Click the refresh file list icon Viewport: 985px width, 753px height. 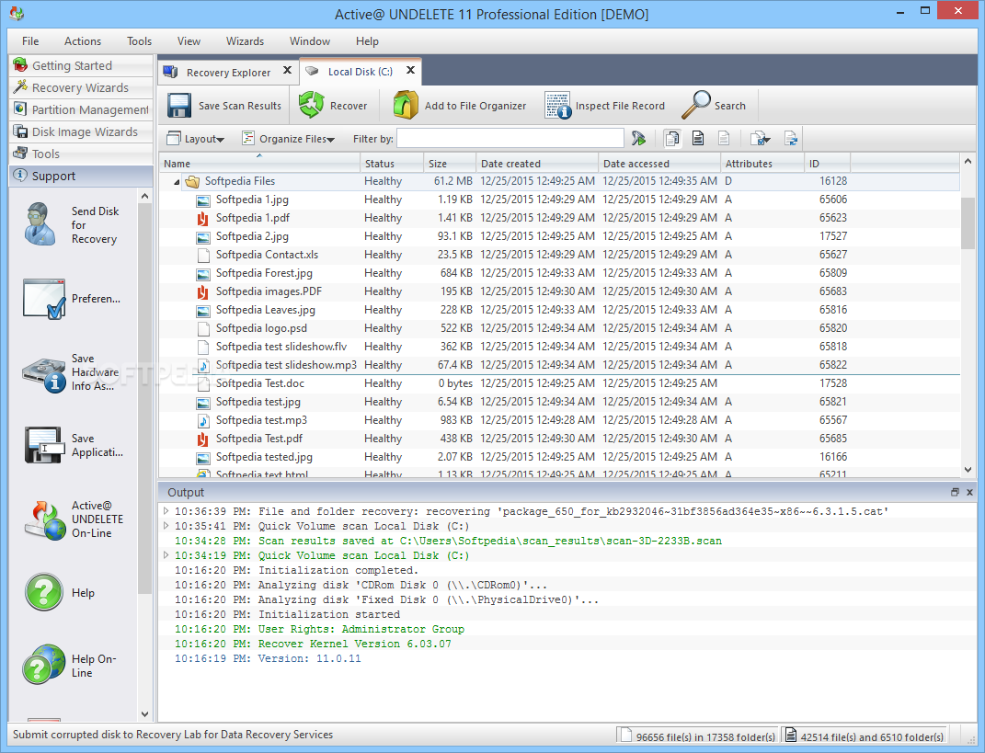(x=790, y=138)
